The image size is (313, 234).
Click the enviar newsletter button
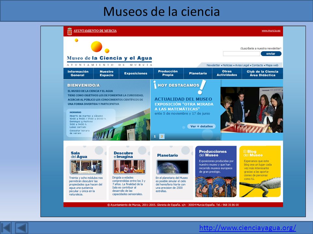pos(271,54)
